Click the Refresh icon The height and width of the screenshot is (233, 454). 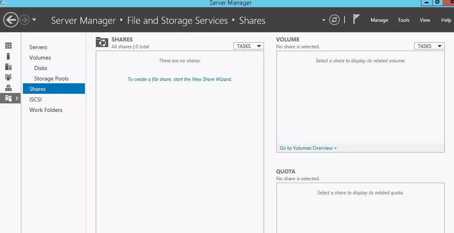tap(334, 20)
